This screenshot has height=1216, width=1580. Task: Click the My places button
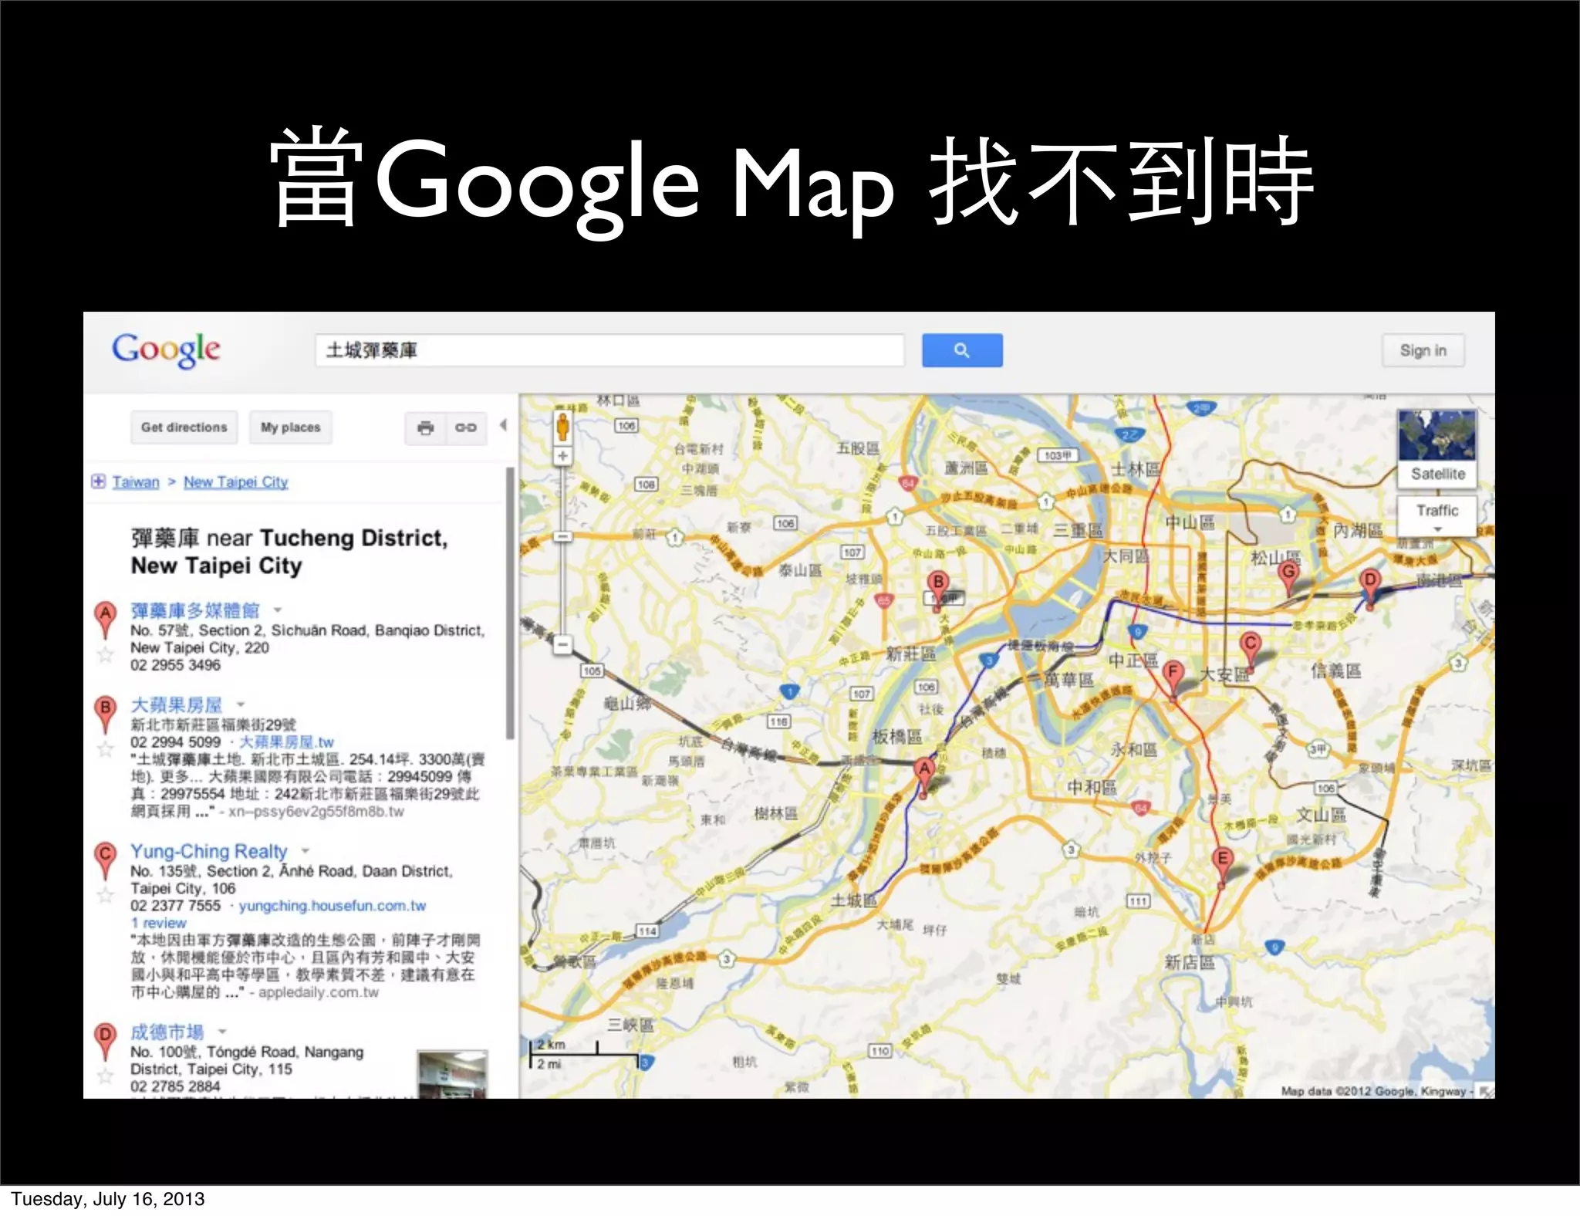point(291,427)
